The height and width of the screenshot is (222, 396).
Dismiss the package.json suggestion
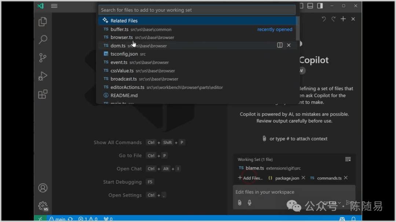point(303,178)
